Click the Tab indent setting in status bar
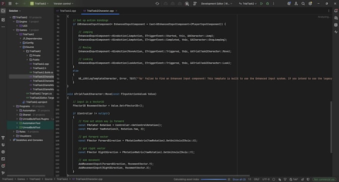Viewport: 339px width, 182px height. (294, 180)
